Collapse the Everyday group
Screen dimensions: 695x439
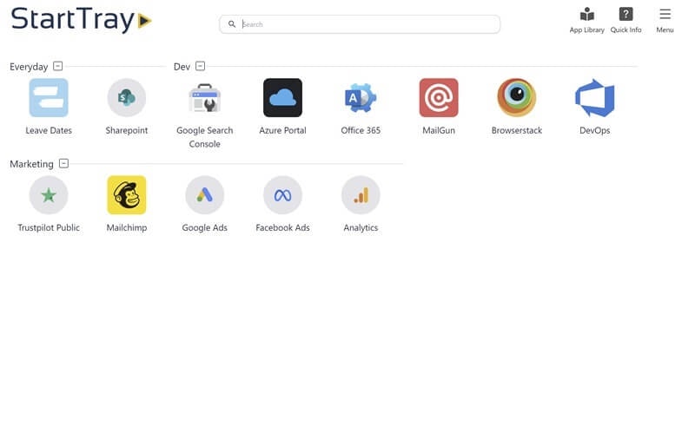click(57, 66)
